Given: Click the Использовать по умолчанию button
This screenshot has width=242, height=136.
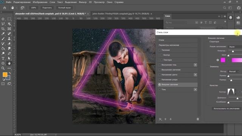Looking at the screenshot, I should coord(226,108).
